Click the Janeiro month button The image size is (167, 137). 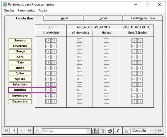click(20, 41)
